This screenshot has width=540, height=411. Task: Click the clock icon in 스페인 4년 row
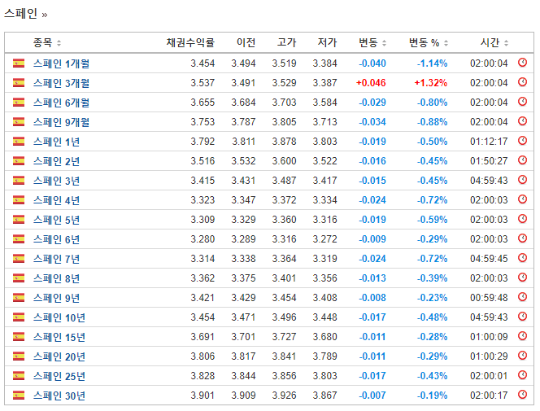coord(522,199)
